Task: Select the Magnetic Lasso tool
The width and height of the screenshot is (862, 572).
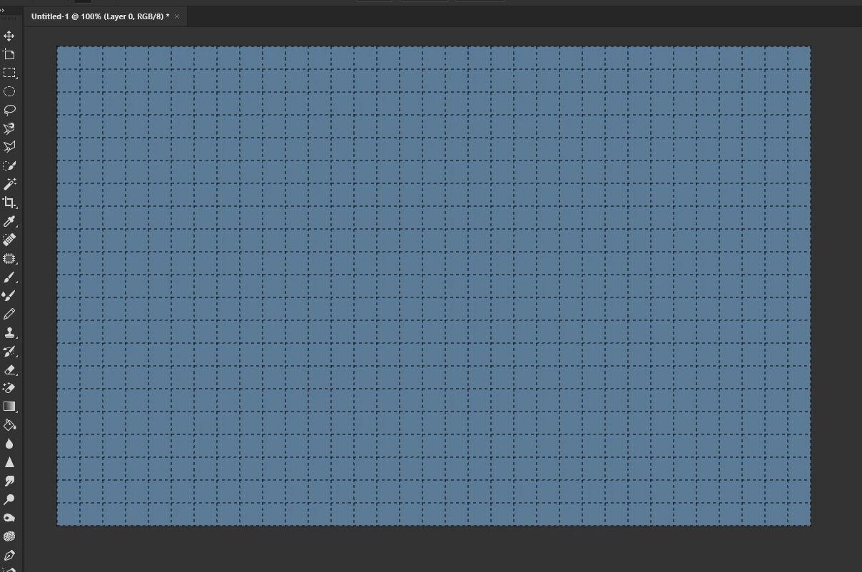Action: 9,128
